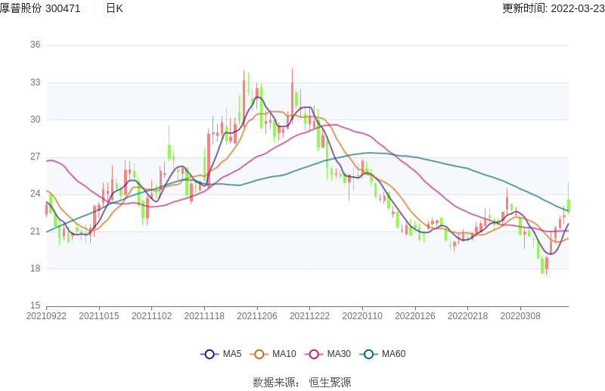Click the 27 price axis label
This screenshot has height=391, width=605.
(x=35, y=157)
